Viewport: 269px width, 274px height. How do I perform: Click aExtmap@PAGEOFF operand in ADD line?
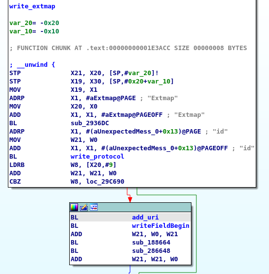coord(132,115)
